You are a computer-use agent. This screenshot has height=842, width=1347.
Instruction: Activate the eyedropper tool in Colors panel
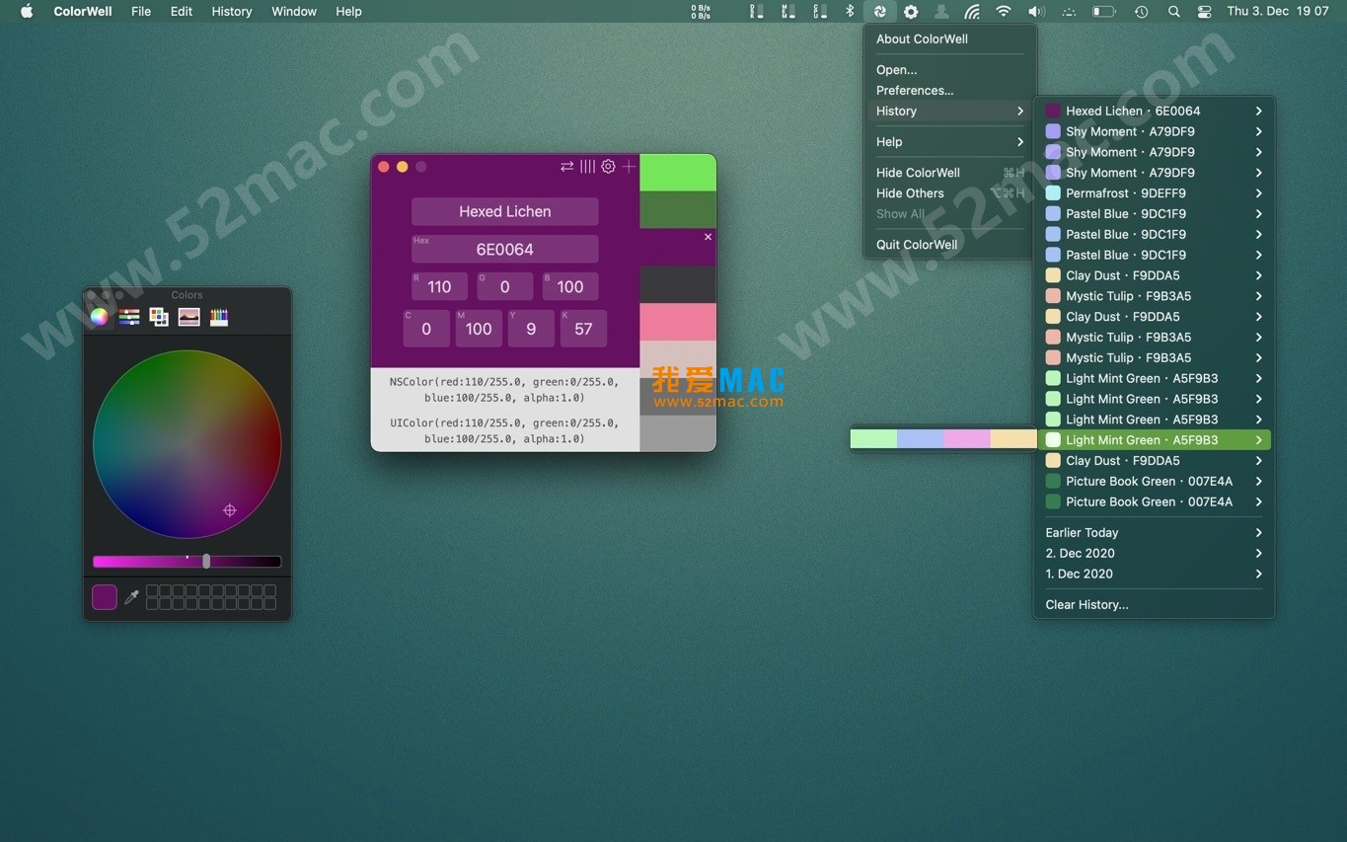pos(131,597)
